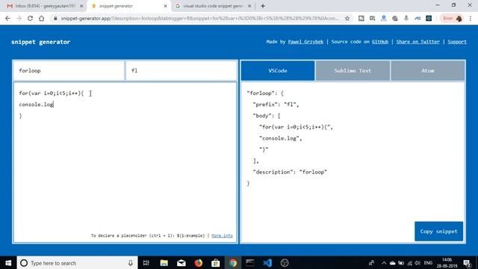Open Microsoft Store from taskbar

tap(216, 263)
